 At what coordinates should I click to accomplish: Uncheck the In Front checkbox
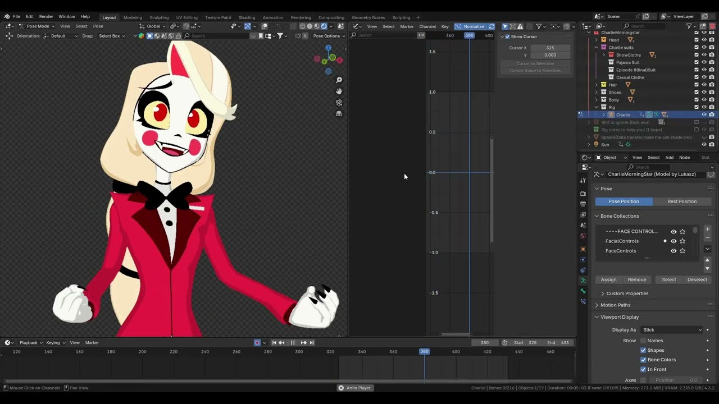643,369
